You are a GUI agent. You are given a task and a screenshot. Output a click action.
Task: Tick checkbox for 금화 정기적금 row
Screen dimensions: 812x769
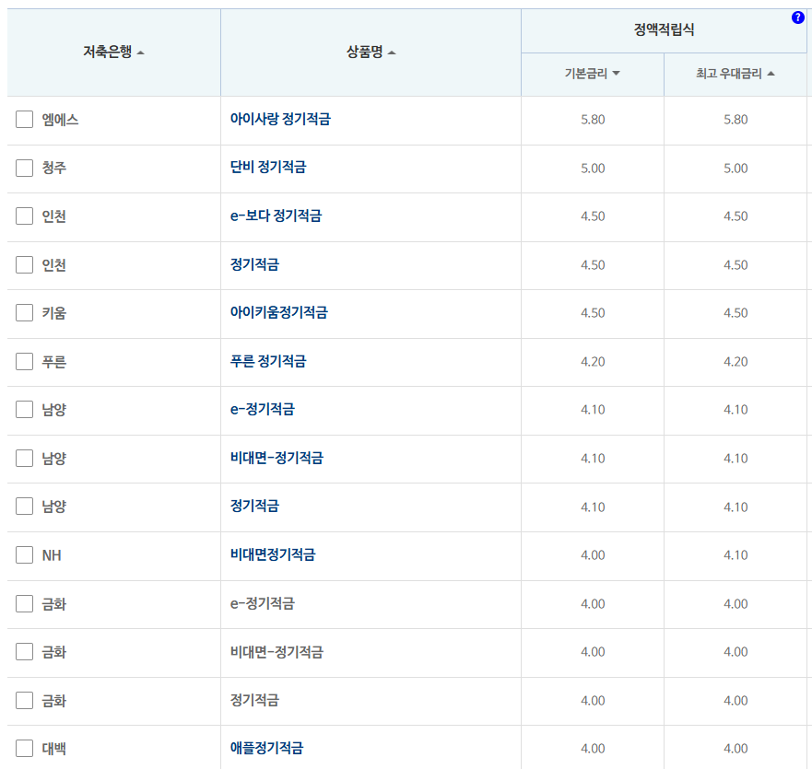tap(24, 700)
